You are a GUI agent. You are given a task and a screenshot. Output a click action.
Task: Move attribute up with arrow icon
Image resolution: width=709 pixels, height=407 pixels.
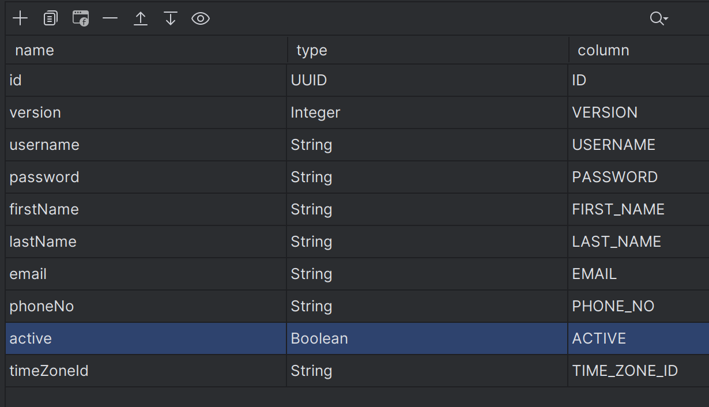141,18
